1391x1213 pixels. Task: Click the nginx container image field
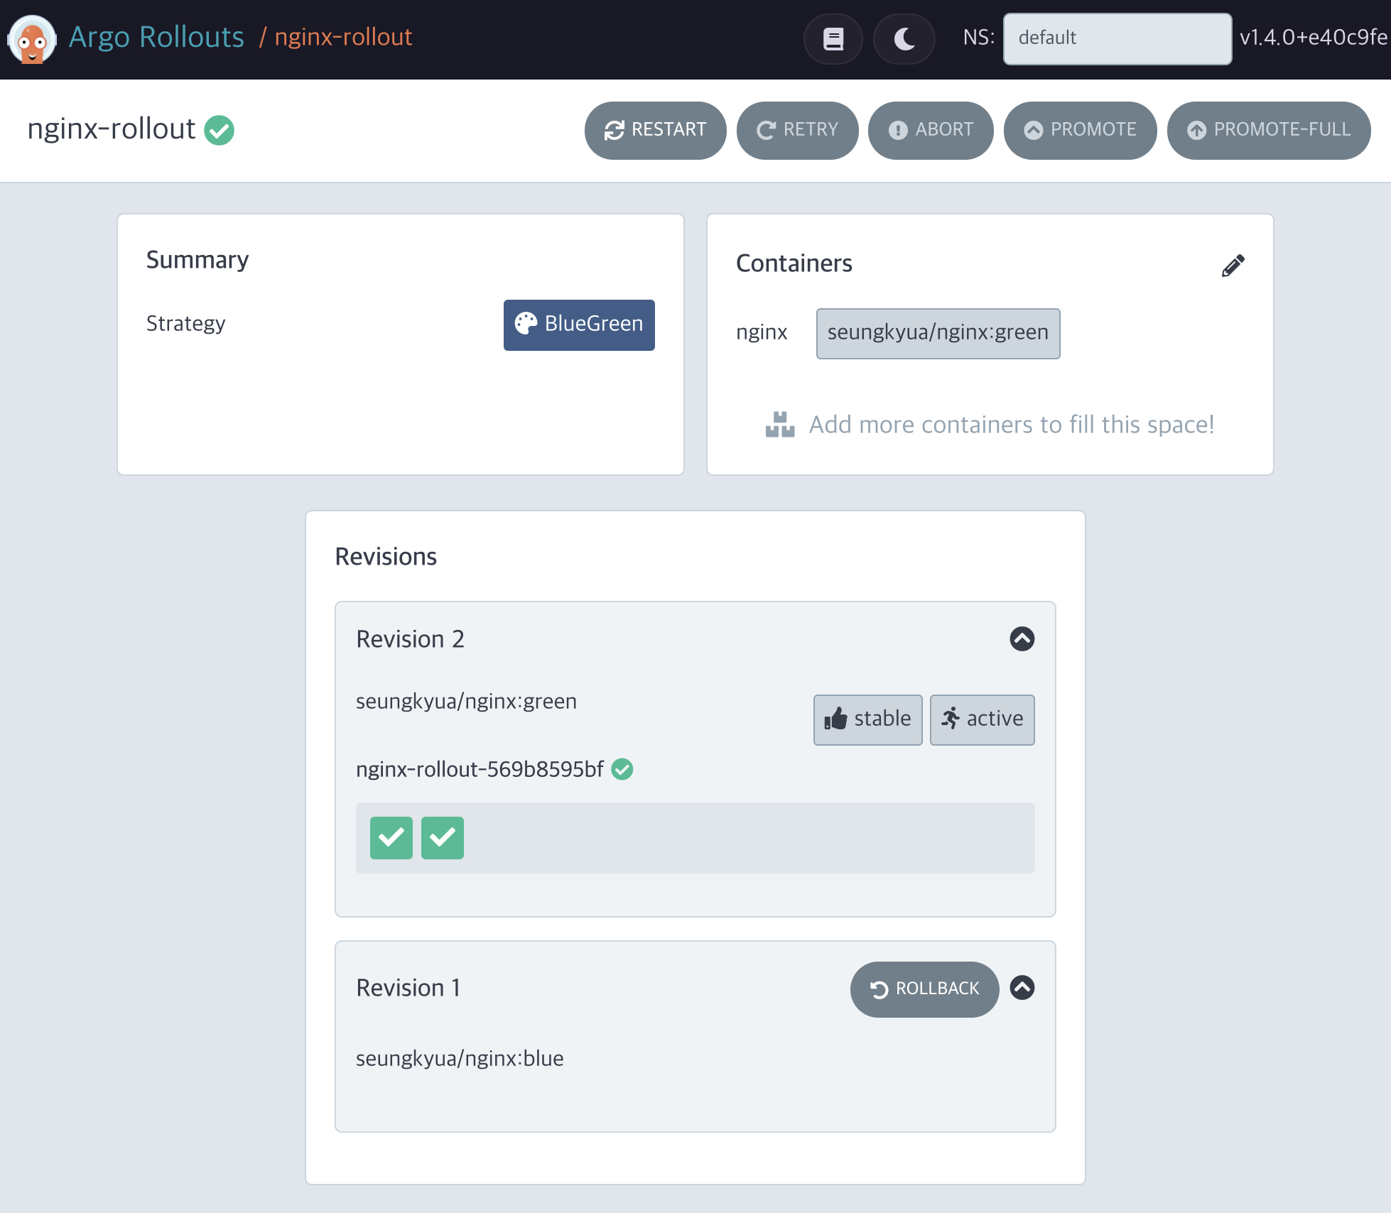point(937,333)
